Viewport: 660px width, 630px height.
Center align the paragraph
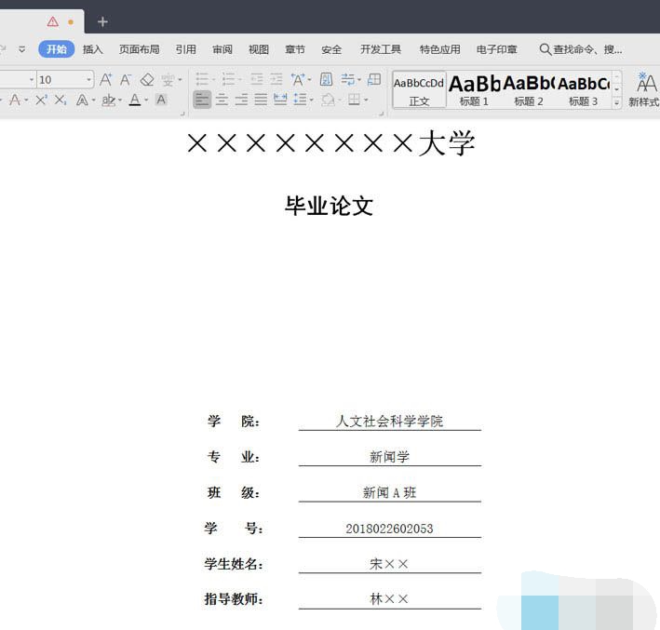[222, 100]
